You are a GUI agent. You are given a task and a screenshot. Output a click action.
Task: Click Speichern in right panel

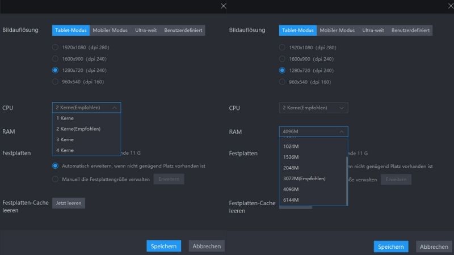click(x=391, y=246)
